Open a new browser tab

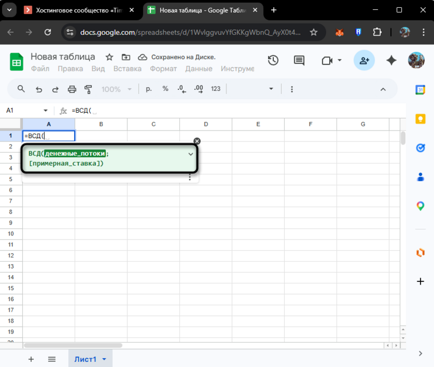click(x=273, y=10)
